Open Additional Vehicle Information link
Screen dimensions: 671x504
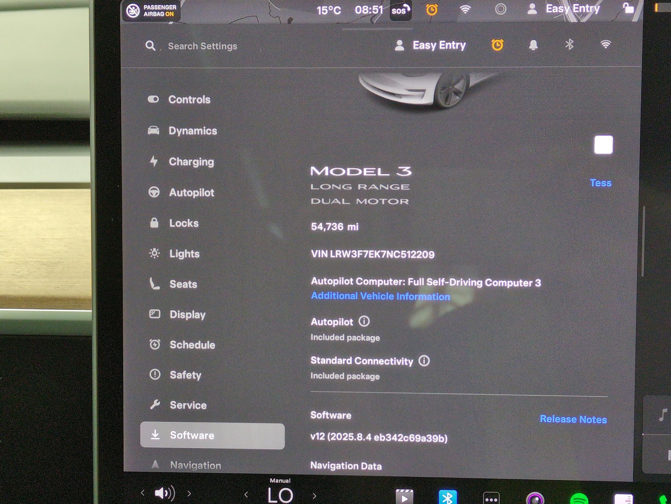380,296
